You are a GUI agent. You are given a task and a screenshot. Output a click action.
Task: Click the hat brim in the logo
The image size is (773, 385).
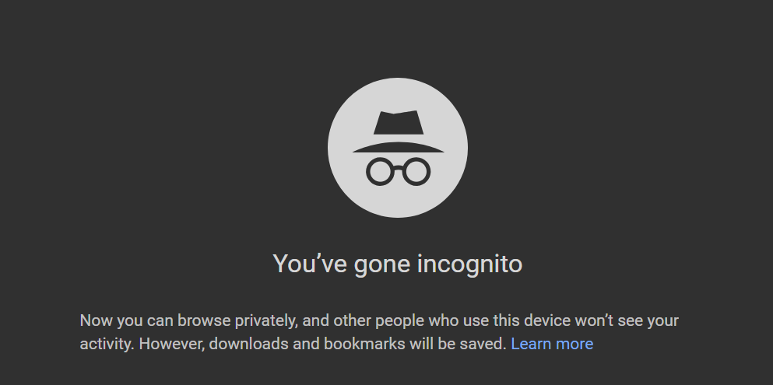click(x=398, y=147)
